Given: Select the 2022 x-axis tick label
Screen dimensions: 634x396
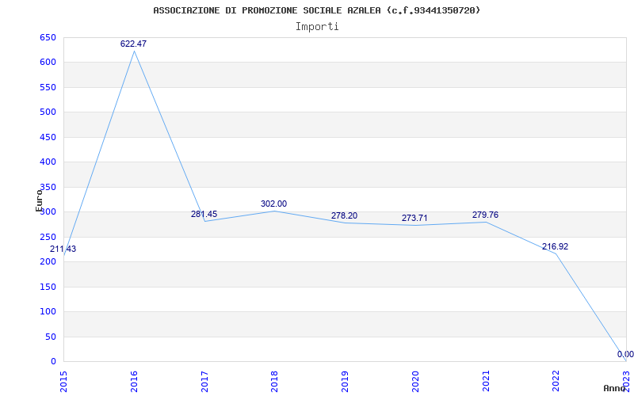Looking at the screenshot, I should point(556,379).
